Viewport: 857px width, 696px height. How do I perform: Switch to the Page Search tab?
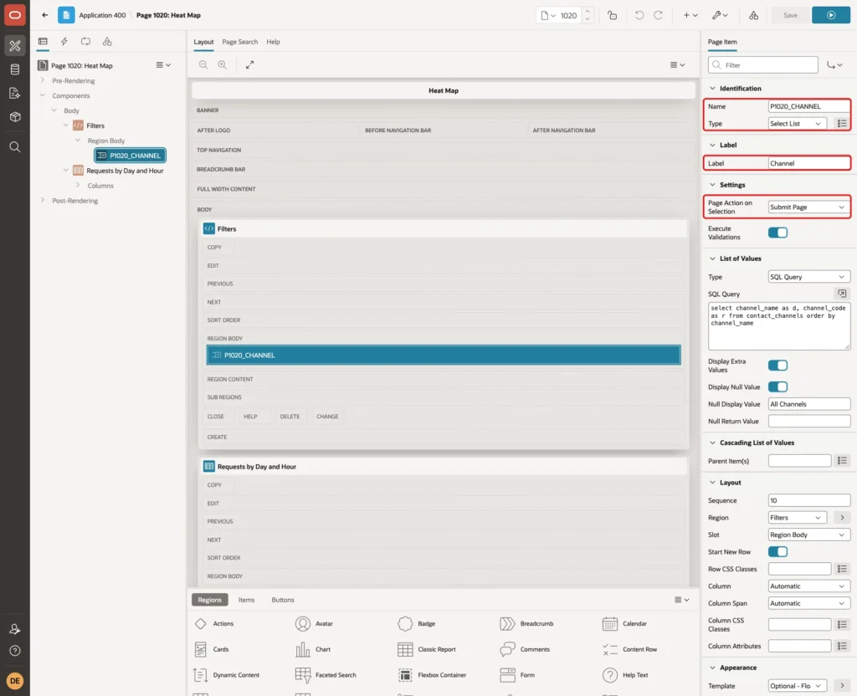point(240,42)
